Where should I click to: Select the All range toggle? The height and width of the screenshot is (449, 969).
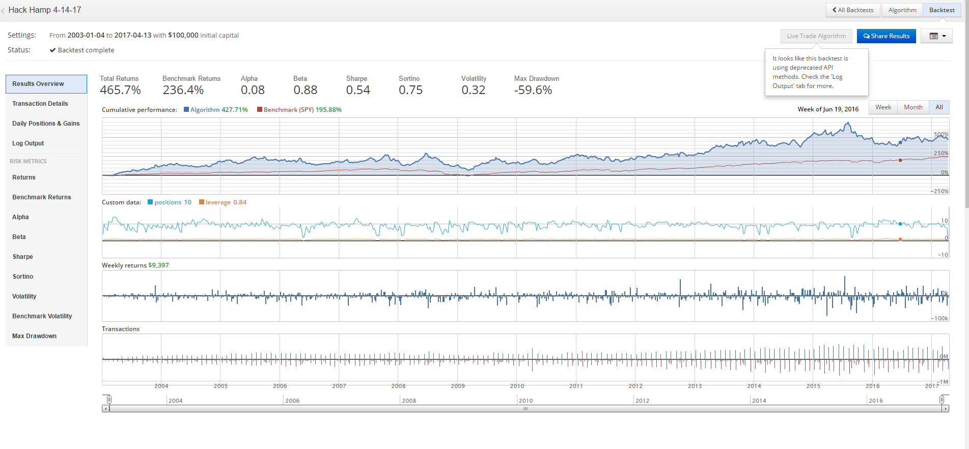939,107
